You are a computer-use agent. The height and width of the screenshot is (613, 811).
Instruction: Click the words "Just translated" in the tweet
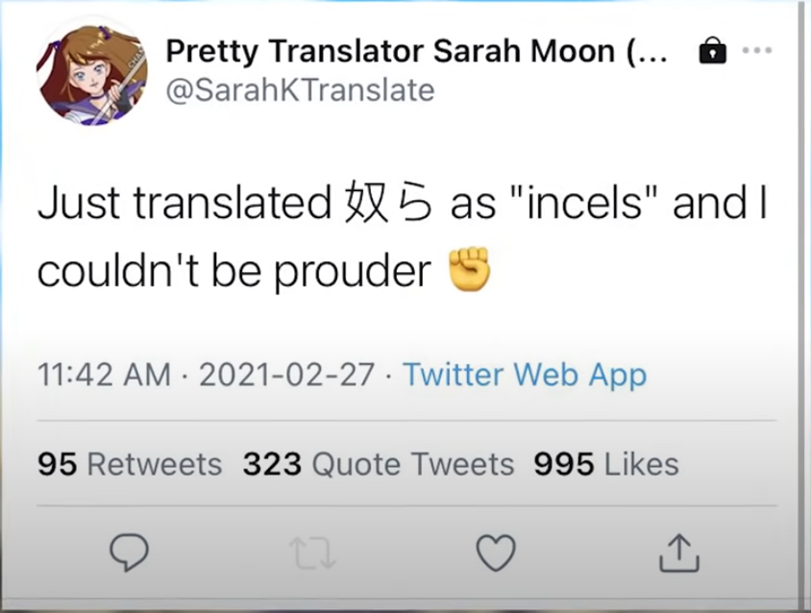(x=183, y=204)
